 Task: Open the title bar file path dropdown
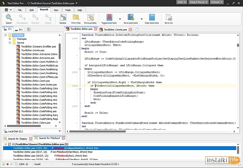pyautogui.click(x=77, y=3)
